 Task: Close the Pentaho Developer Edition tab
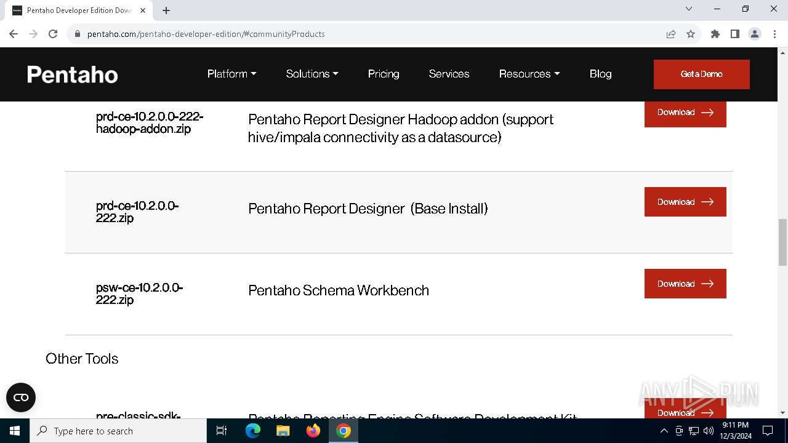click(x=143, y=10)
